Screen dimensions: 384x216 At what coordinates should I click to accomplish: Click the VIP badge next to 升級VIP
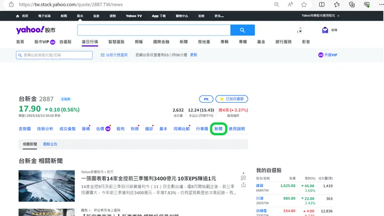coord(321,55)
